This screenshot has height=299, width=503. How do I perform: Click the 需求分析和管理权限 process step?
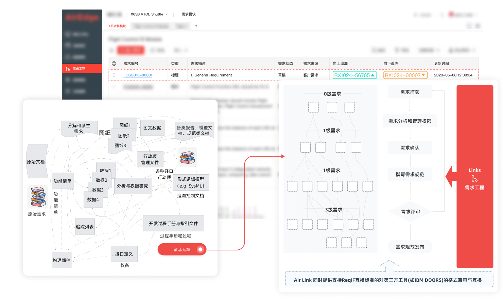[x=410, y=121]
